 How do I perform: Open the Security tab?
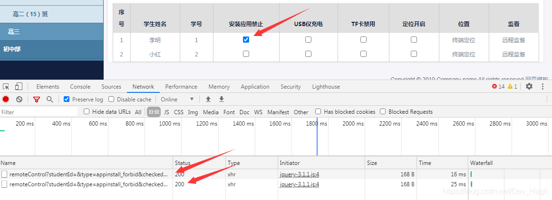coord(291,87)
